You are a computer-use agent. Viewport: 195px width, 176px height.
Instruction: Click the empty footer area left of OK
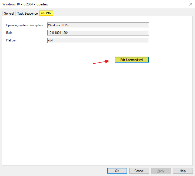[54, 171]
